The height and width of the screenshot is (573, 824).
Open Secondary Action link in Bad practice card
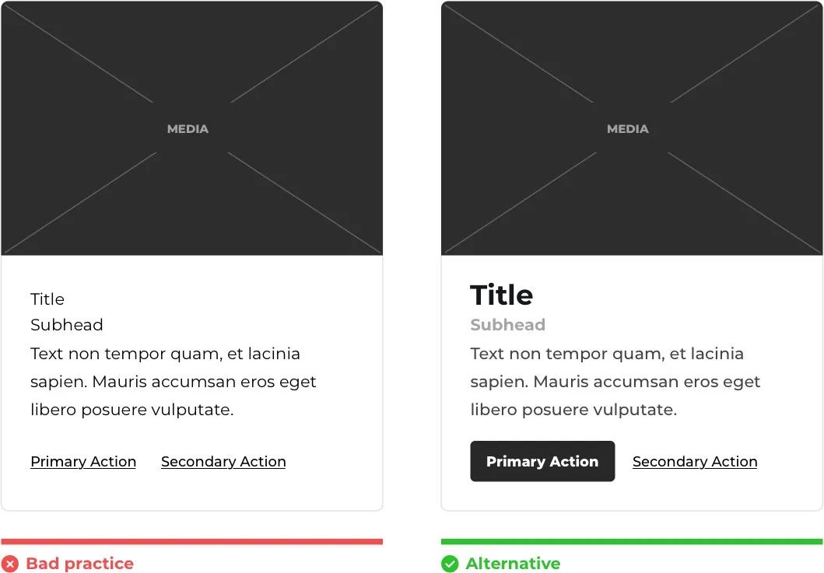pyautogui.click(x=223, y=462)
